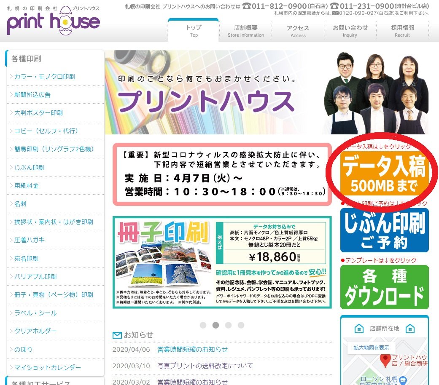This screenshot has width=439, height=385.
Task: Click the 各種ダウンロード green button
Action: click(x=384, y=287)
